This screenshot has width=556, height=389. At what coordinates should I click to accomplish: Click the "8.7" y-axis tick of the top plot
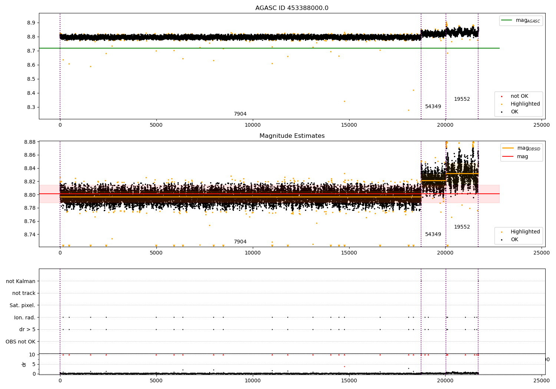31,51
